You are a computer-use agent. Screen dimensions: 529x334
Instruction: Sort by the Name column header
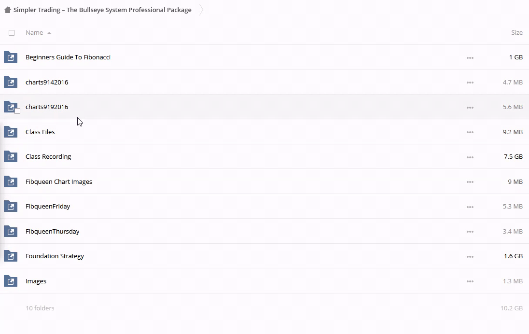tap(34, 33)
